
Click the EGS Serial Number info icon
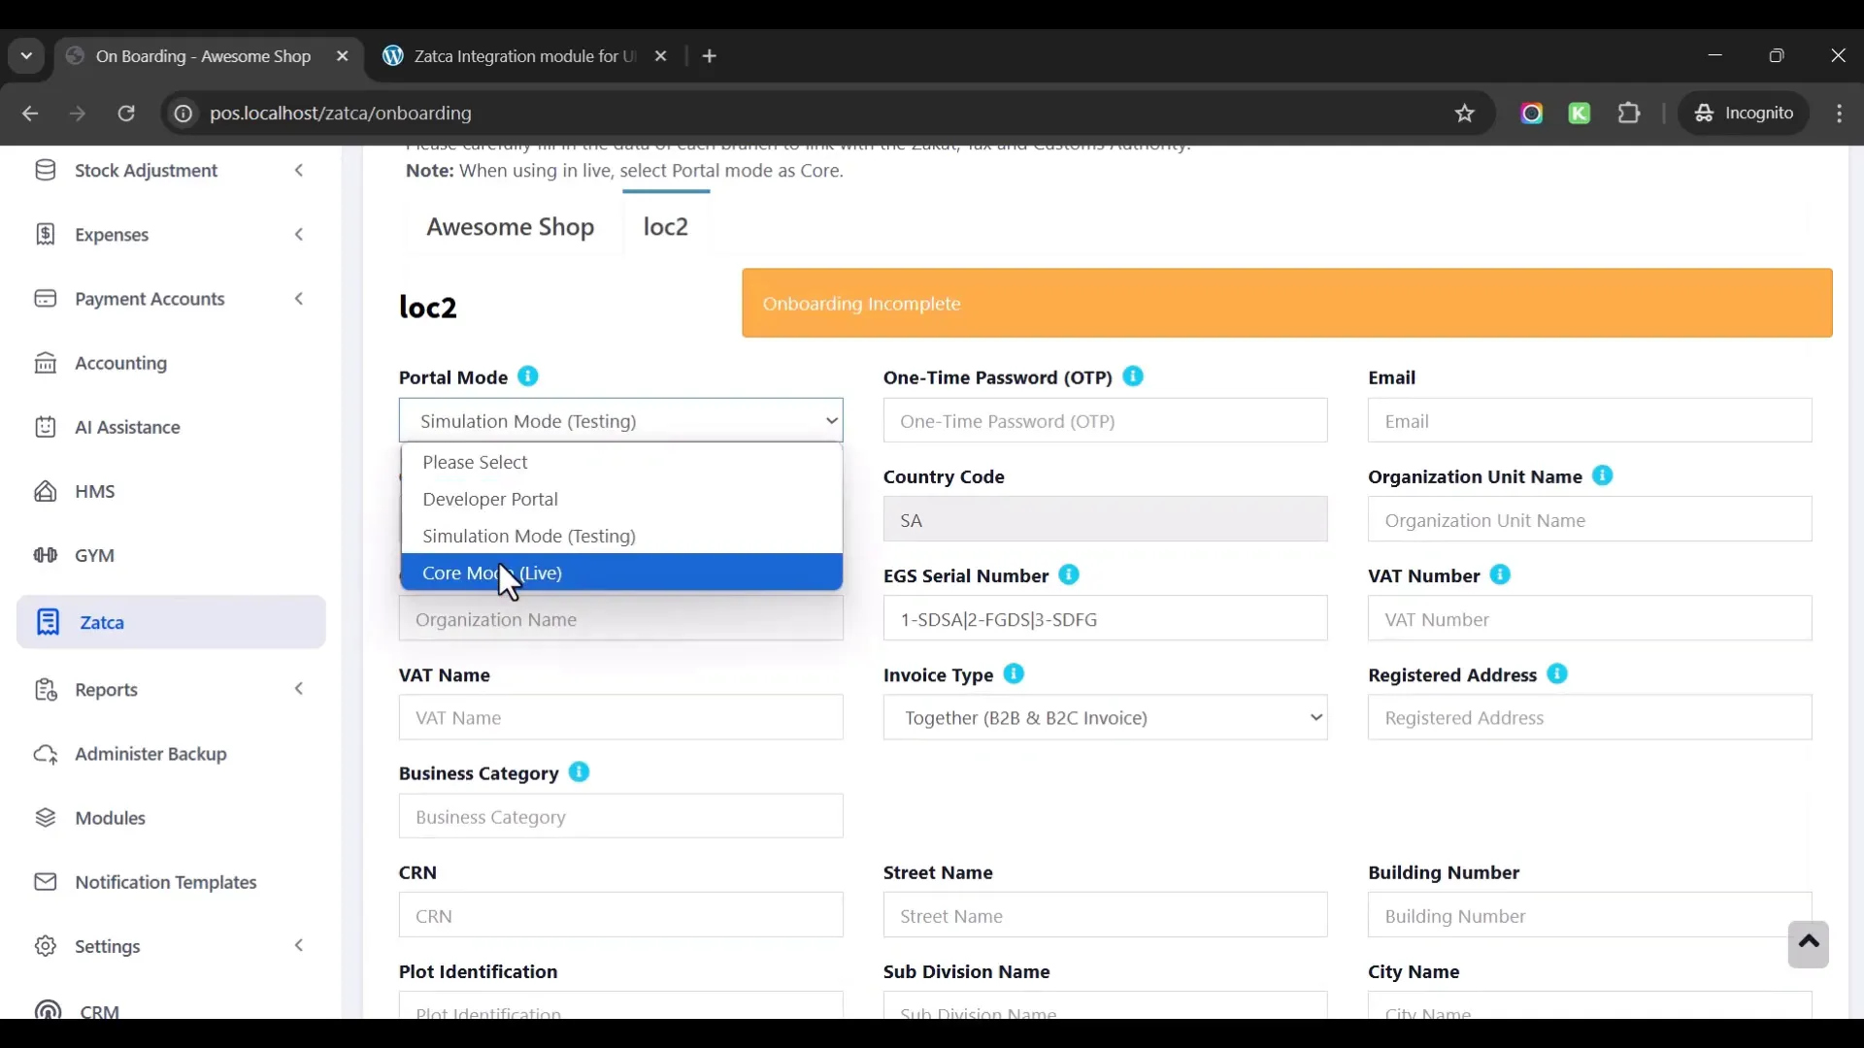click(1069, 575)
